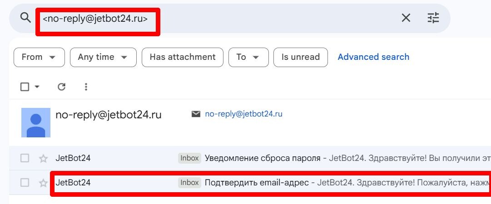Select the Уведомление сброса пароля email checkbox
This screenshot has height=204, width=491.
(25, 158)
